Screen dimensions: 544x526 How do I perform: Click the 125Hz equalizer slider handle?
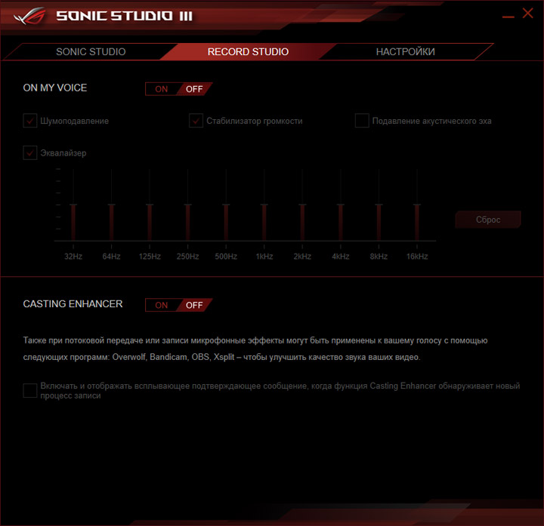point(150,205)
